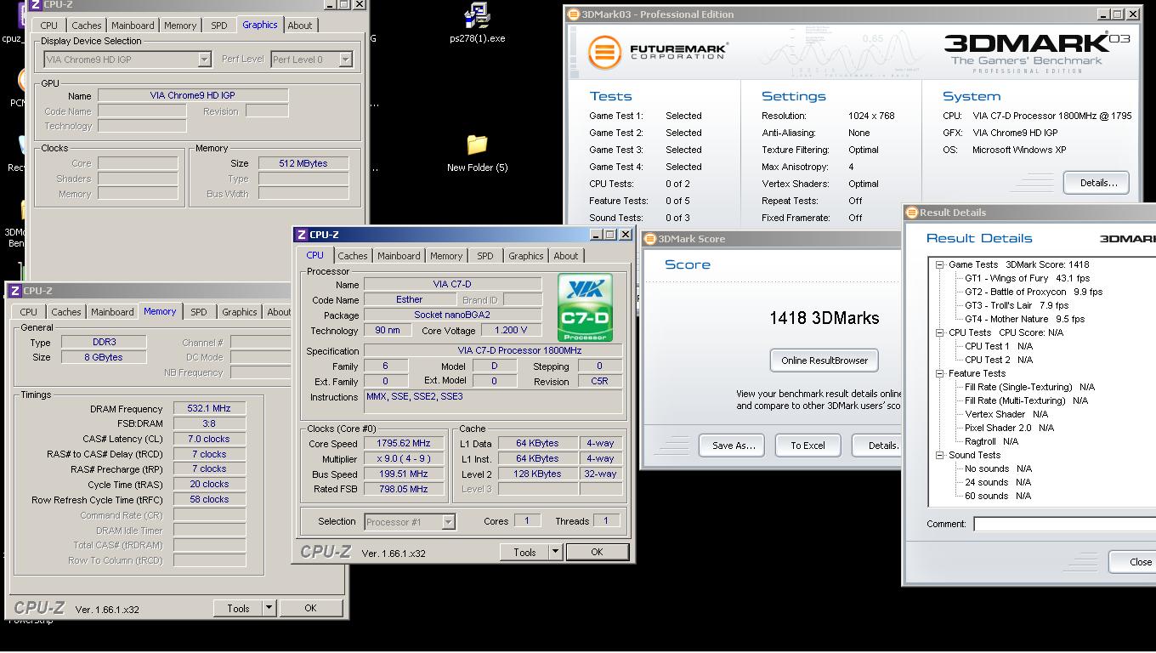Click Multiplier value x 9.0 ( 4 - 9 )

tap(404, 458)
